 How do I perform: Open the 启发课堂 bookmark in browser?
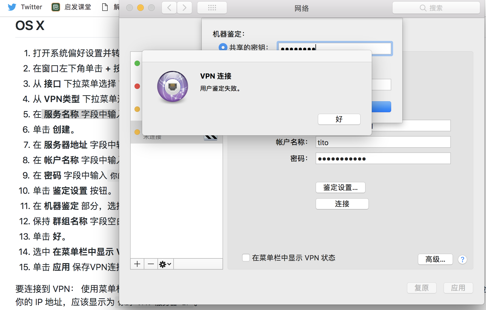[78, 7]
